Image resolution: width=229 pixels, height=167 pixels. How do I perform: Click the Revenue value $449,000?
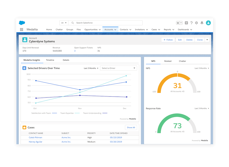57,51
